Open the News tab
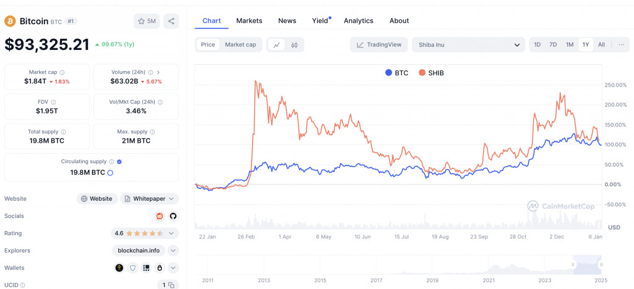The width and height of the screenshot is (634, 289). pyautogui.click(x=287, y=20)
